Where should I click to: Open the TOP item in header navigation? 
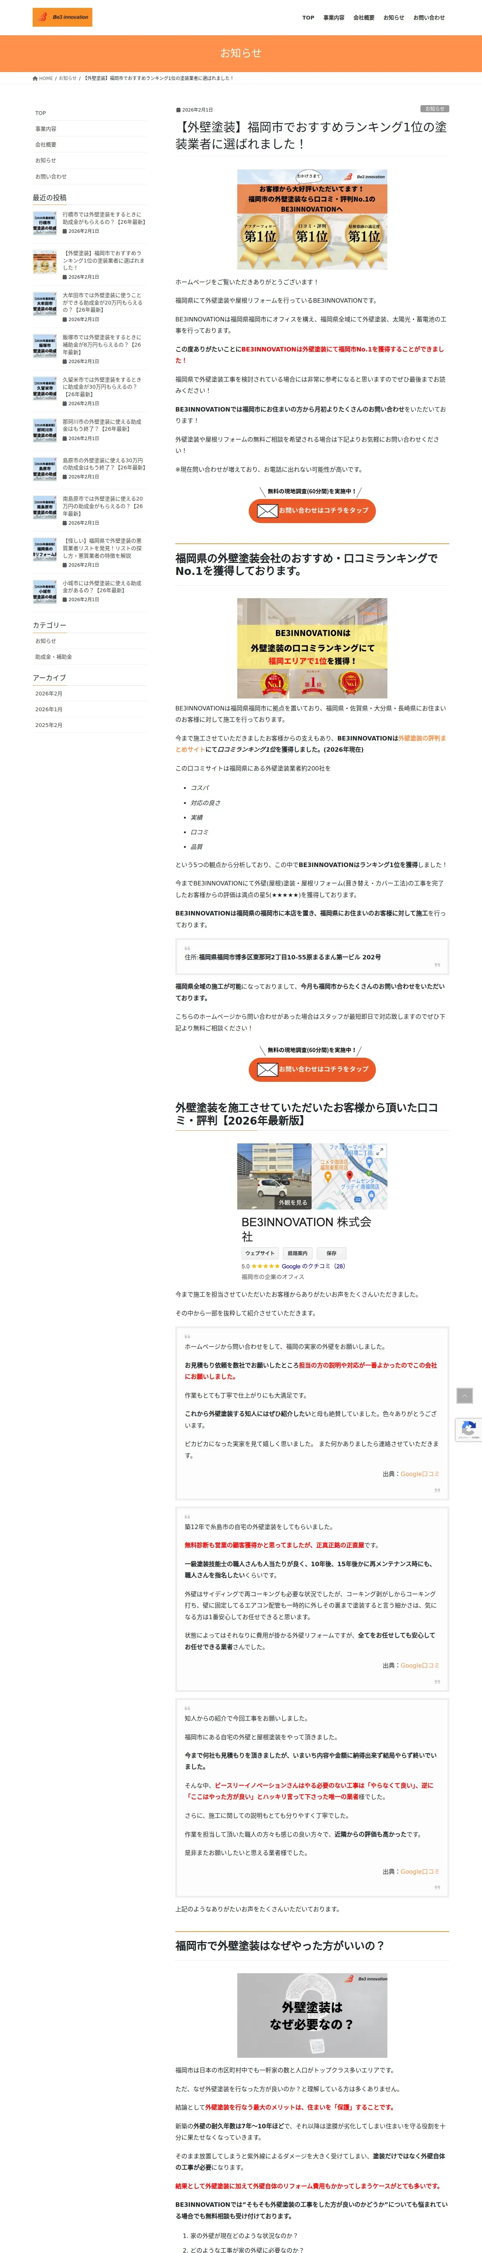coord(308,18)
